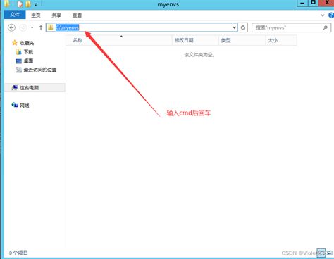Screen dimensions: 334x259
Task: Go back with the Back arrow
Action: pyautogui.click(x=11, y=27)
